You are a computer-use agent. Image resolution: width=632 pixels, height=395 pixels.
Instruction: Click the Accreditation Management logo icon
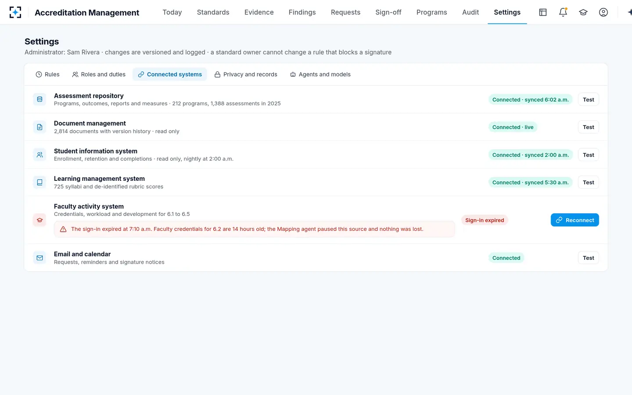click(15, 12)
